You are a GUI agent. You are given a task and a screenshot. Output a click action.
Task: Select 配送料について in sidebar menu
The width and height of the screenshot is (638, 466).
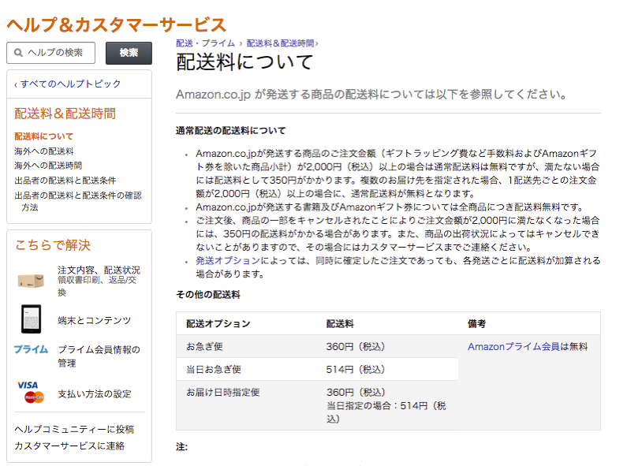tap(44, 136)
